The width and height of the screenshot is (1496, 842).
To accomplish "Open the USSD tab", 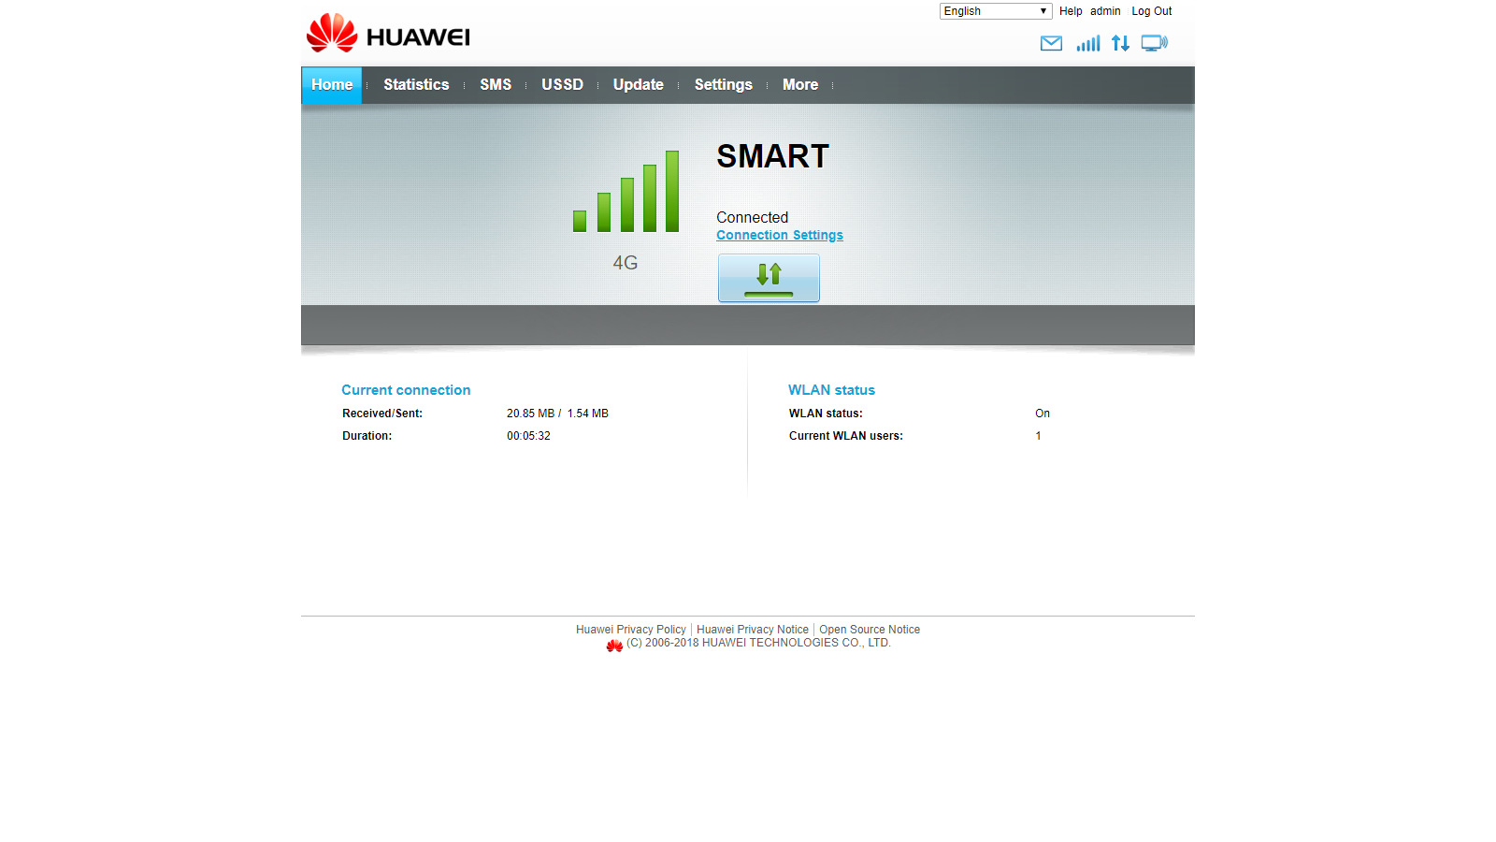I will (x=562, y=85).
